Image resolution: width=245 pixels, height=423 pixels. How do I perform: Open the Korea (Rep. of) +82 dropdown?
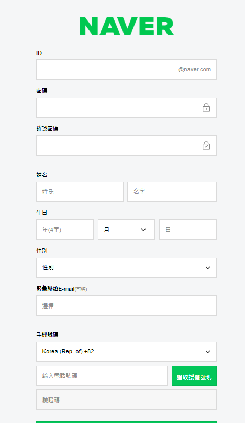coord(126,352)
